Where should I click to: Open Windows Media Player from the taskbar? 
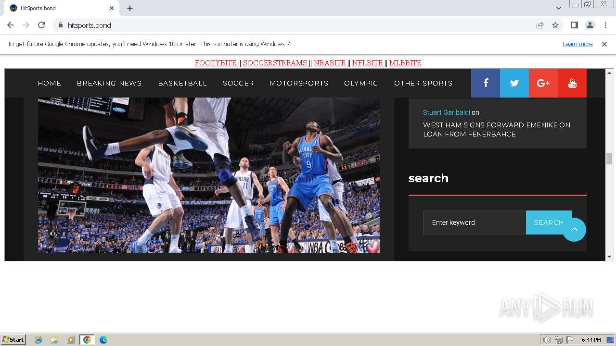tap(71, 340)
